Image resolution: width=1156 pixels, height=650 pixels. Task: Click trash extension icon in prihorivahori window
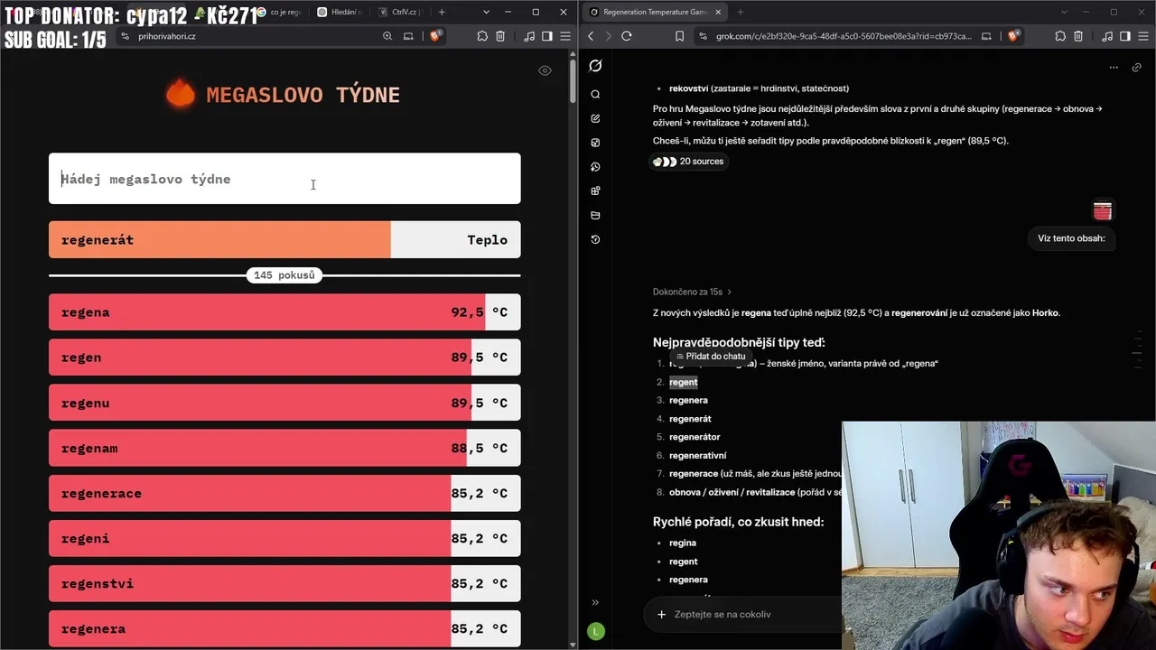click(500, 36)
